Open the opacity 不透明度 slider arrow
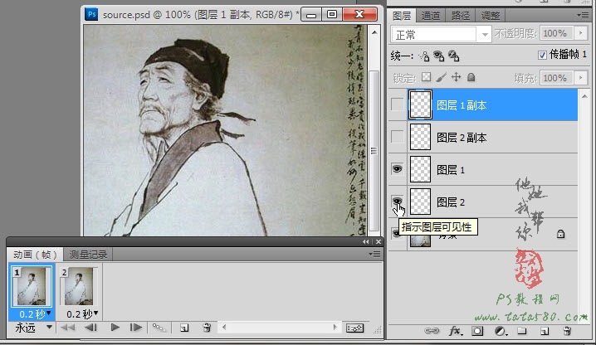The height and width of the screenshot is (345, 596). (x=580, y=33)
